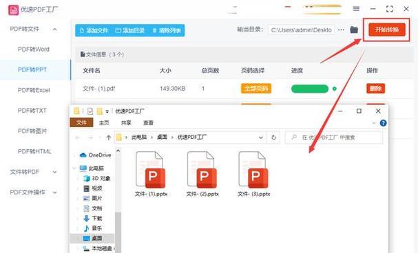Delete the 文件- (1).pdf row
418x253 pixels.
tap(375, 89)
